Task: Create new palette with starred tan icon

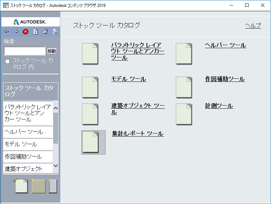Action: click(38, 185)
